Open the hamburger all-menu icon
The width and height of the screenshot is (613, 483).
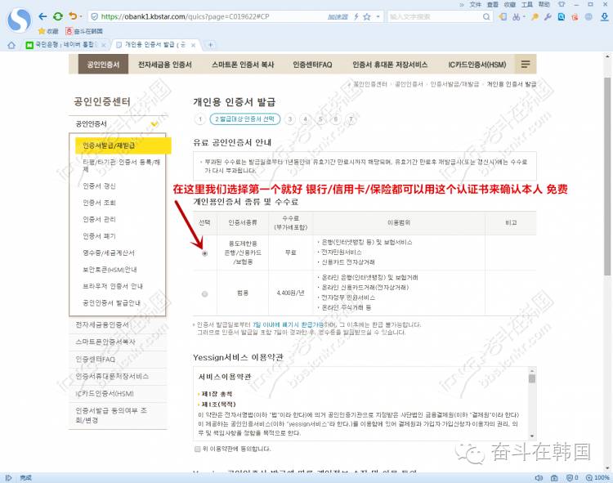(526, 64)
